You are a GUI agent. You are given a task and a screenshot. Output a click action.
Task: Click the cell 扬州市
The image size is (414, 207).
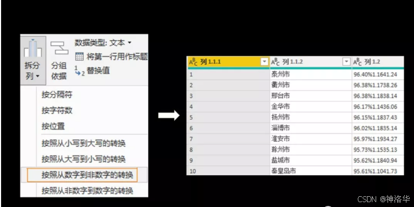click(x=310, y=118)
